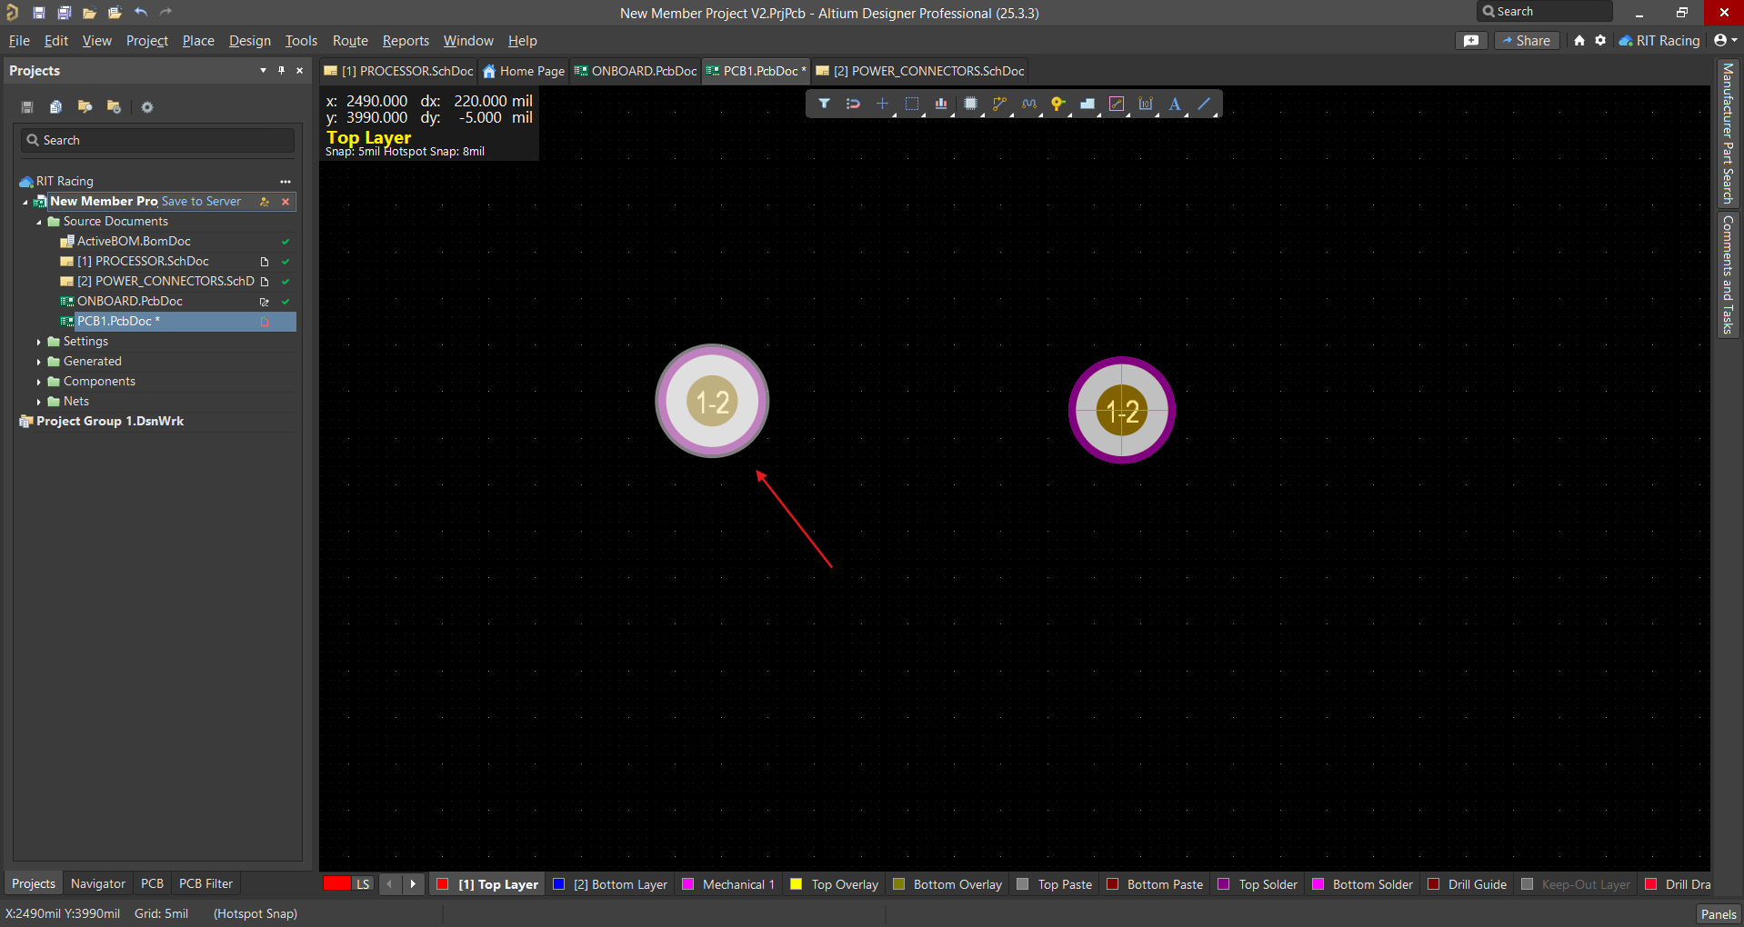1744x927 pixels.
Task: Pin the Projects panel
Action: tap(281, 70)
